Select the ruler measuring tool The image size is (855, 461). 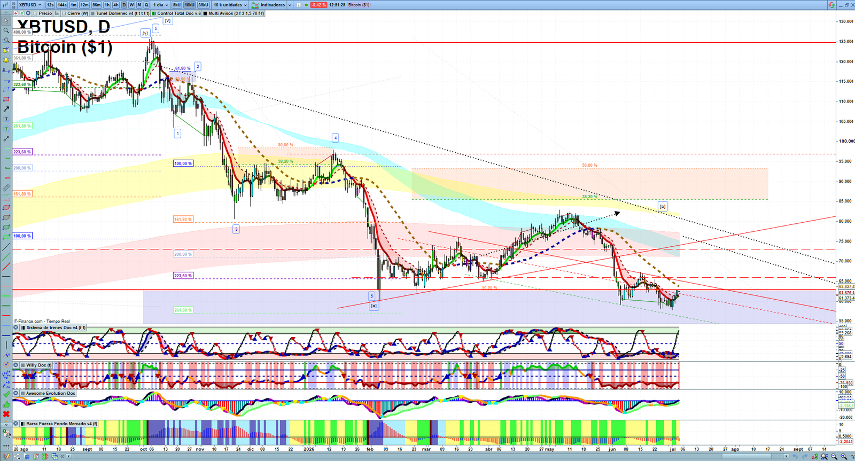click(x=6, y=188)
